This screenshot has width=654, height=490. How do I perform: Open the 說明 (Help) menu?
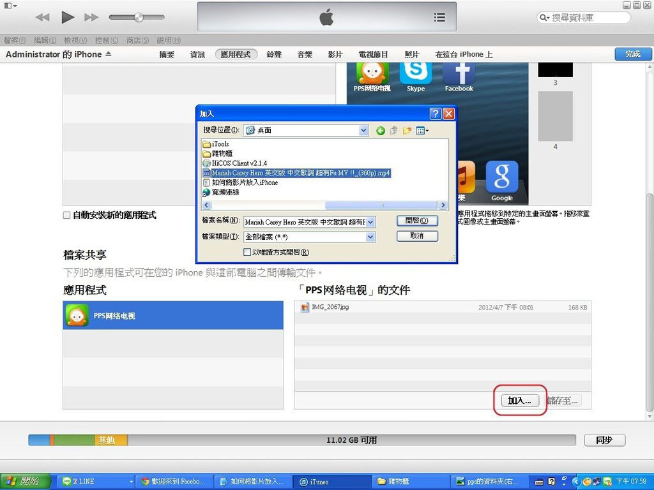169,40
